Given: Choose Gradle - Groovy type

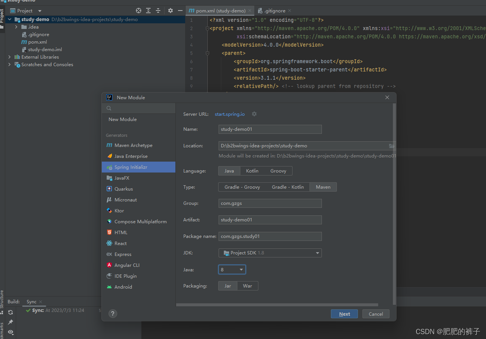Looking at the screenshot, I should 242,187.
